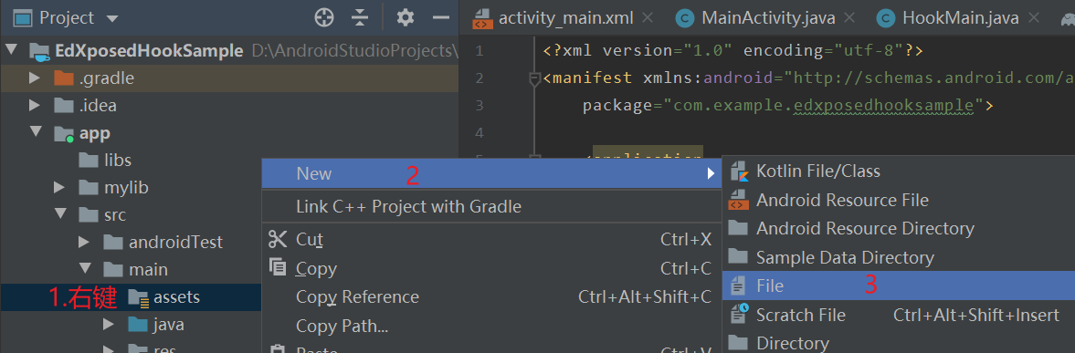Click the locate/scroll-from-source target icon
The height and width of the screenshot is (353, 1075).
point(323,18)
